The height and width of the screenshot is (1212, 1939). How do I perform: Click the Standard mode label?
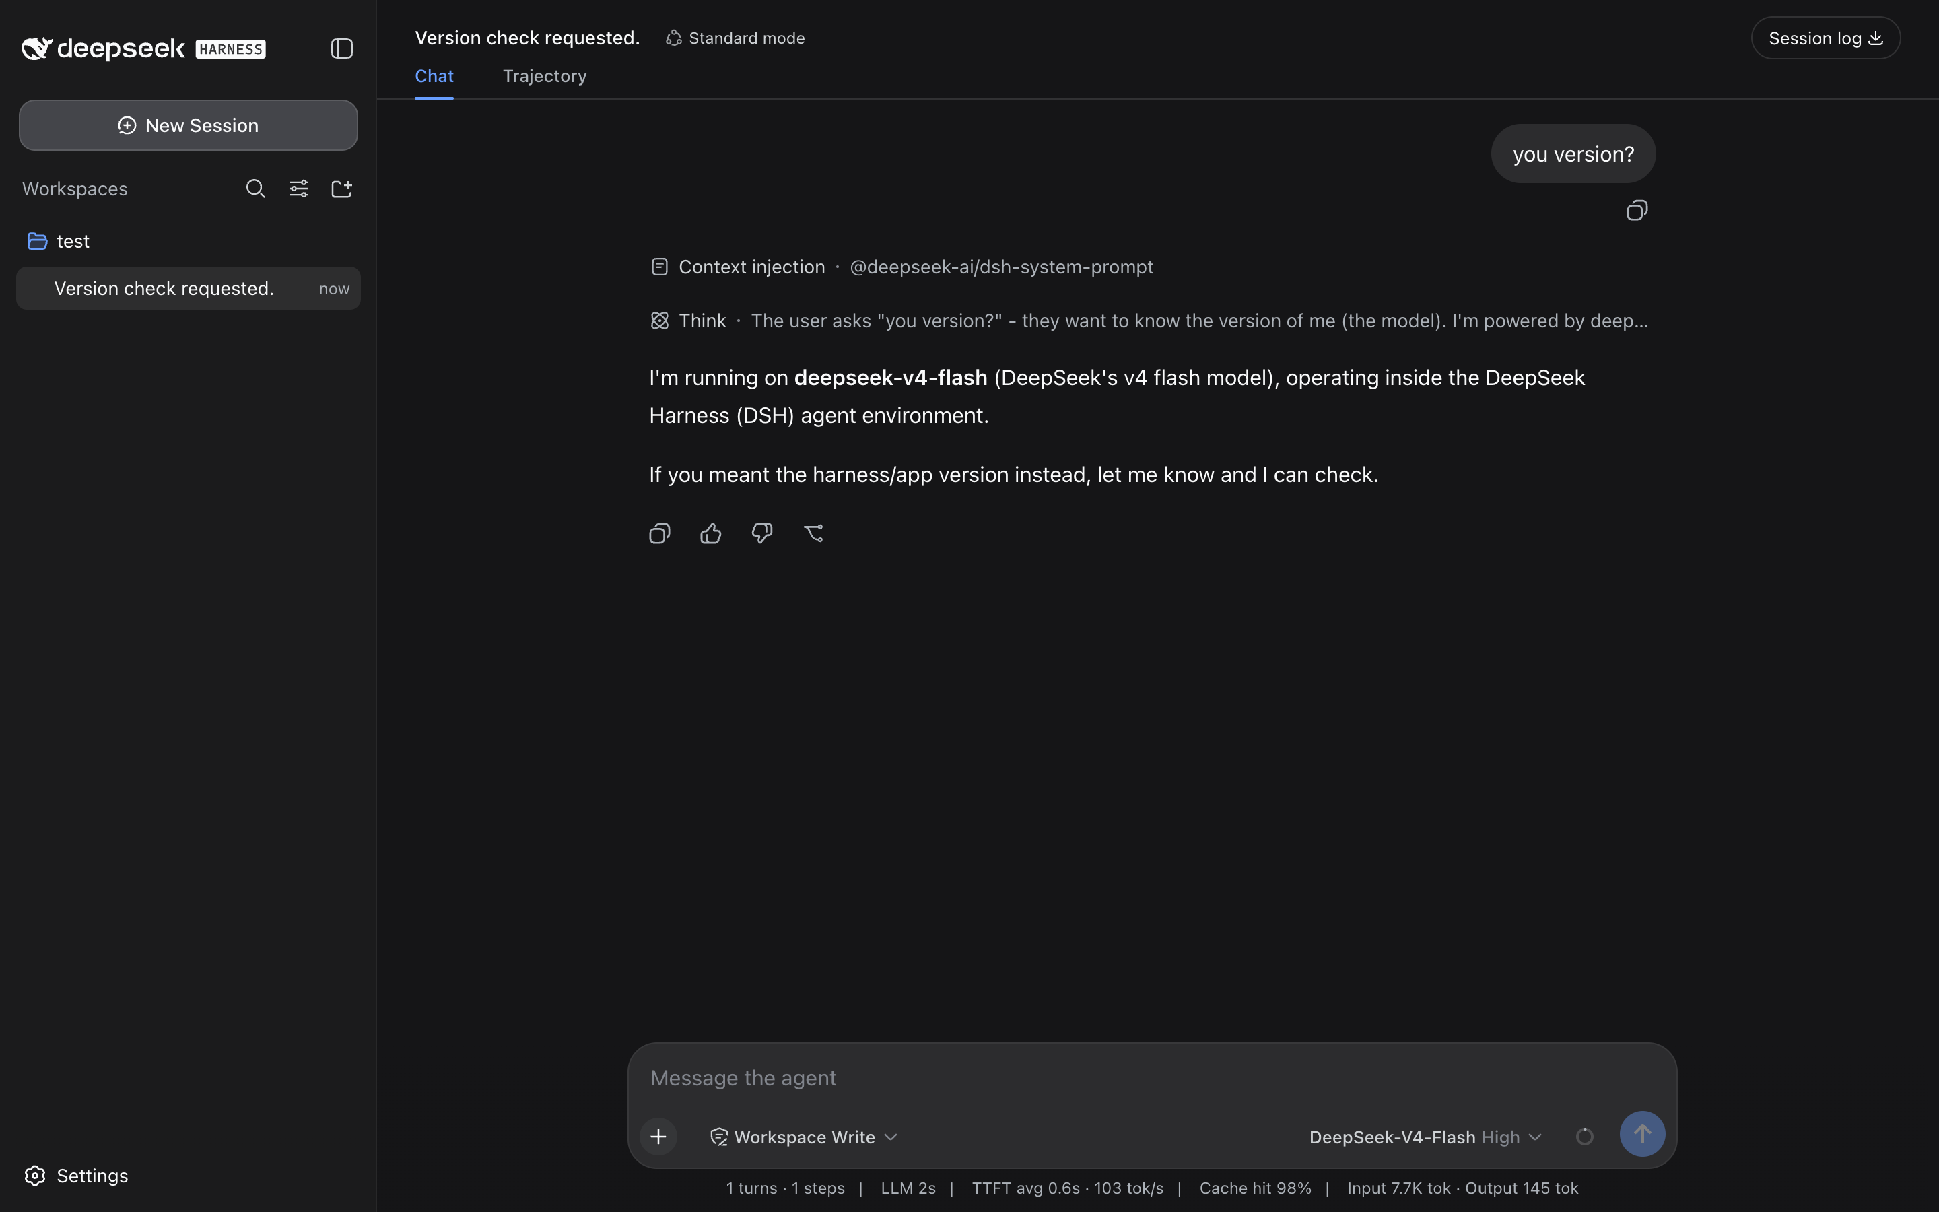click(747, 38)
